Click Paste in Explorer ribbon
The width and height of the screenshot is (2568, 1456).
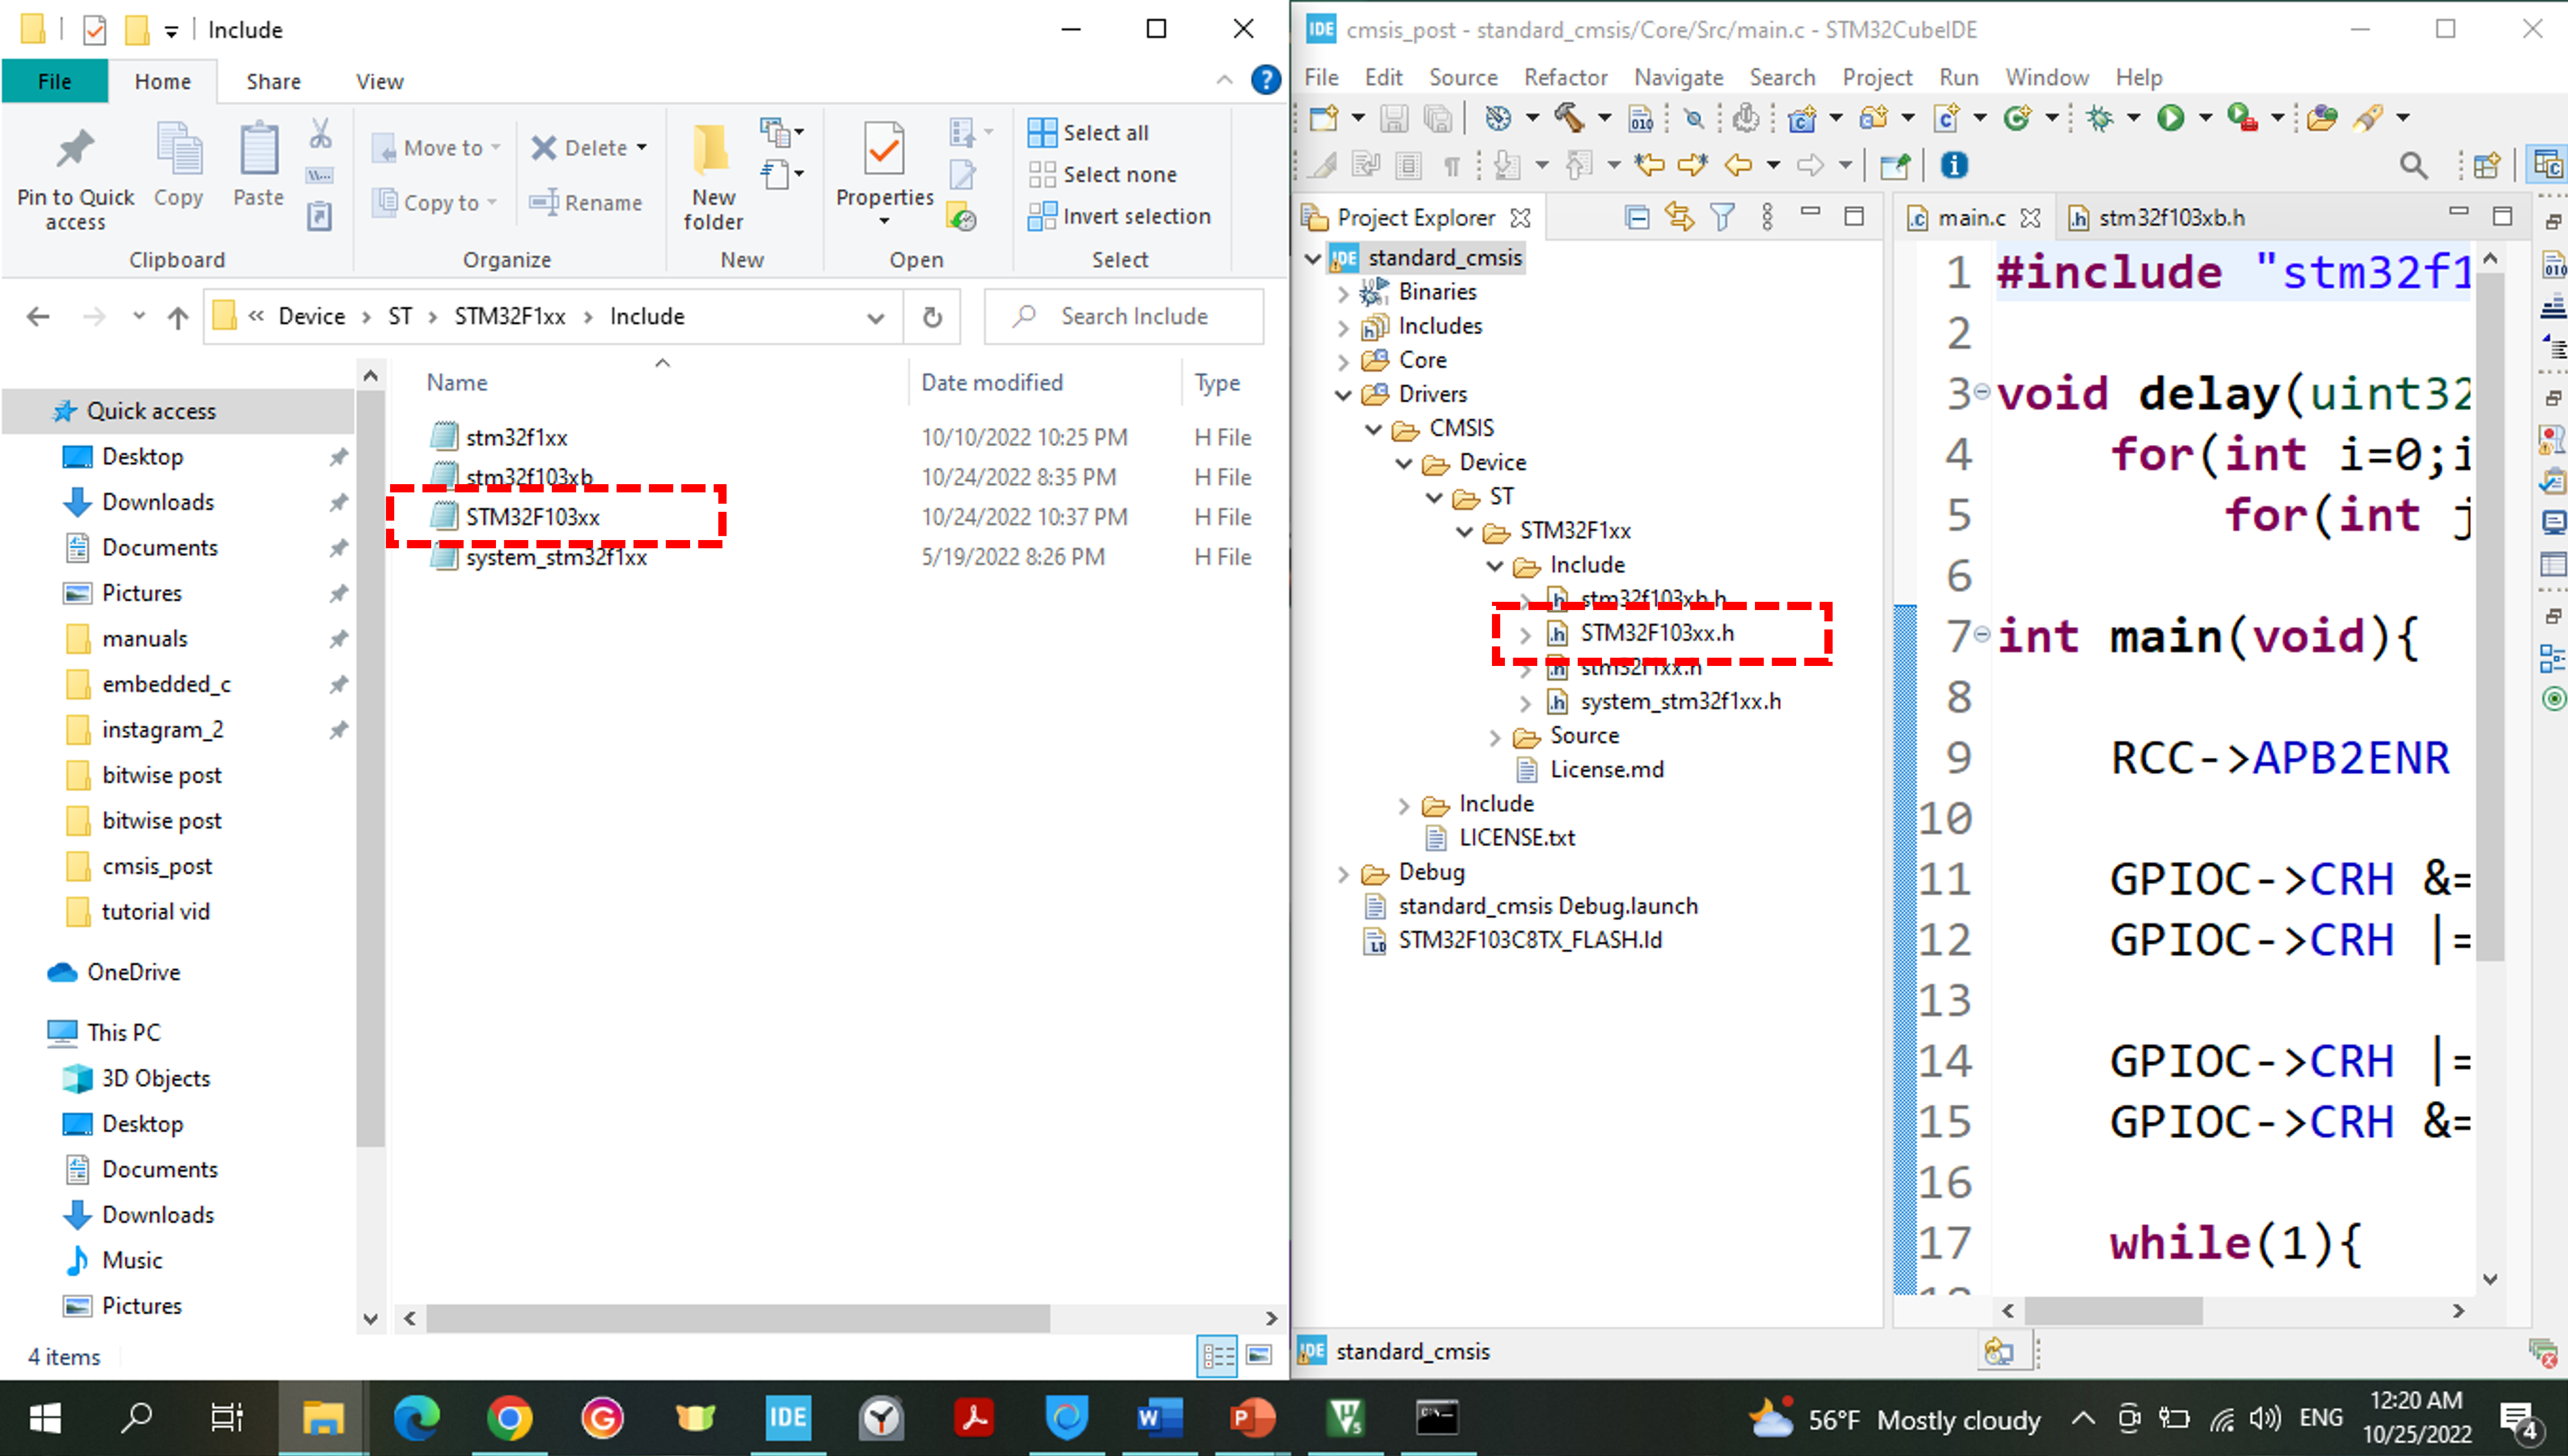[x=258, y=165]
